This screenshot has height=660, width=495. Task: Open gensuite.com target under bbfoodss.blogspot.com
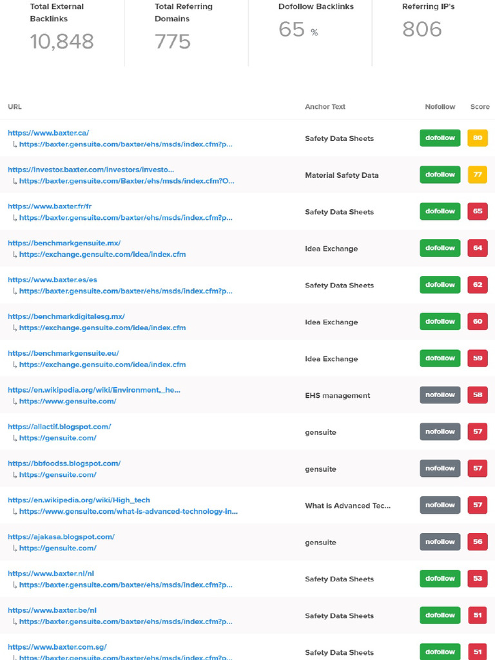point(58,475)
